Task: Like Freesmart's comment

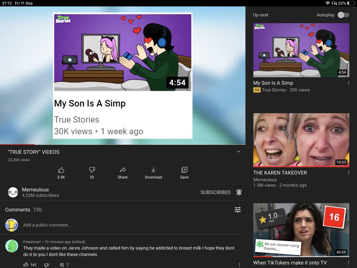Action: click(26, 264)
